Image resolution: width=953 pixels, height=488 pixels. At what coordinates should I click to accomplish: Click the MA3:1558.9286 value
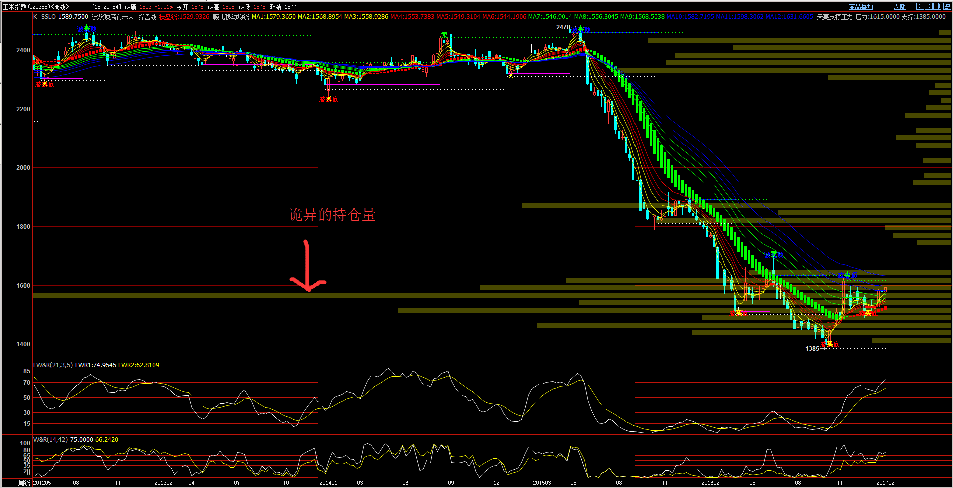click(x=366, y=17)
